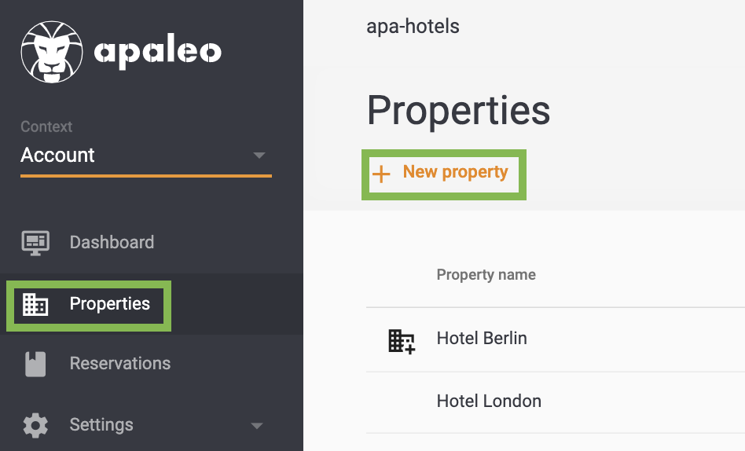This screenshot has height=451, width=745.
Task: Expand the Settings submenu chevron
Action: tap(256, 426)
